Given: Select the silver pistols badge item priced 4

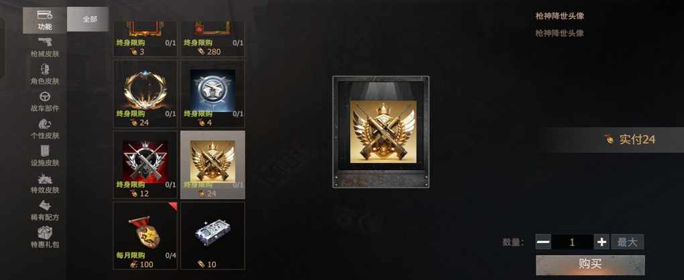Looking at the screenshot, I should click(x=213, y=94).
